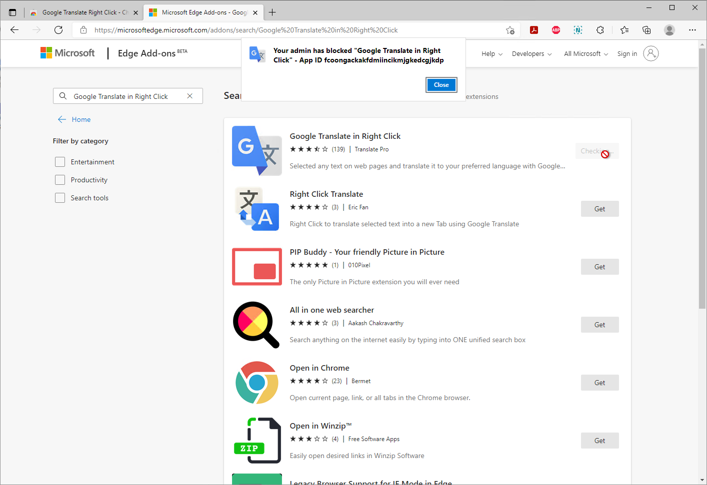707x485 pixels.
Task: Close the admin blocked notification dialog
Action: tap(441, 85)
